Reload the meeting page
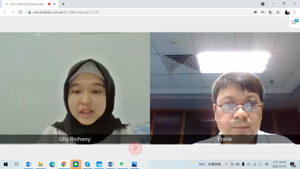Image resolution: width=300 pixels, height=169 pixels. click(20, 12)
